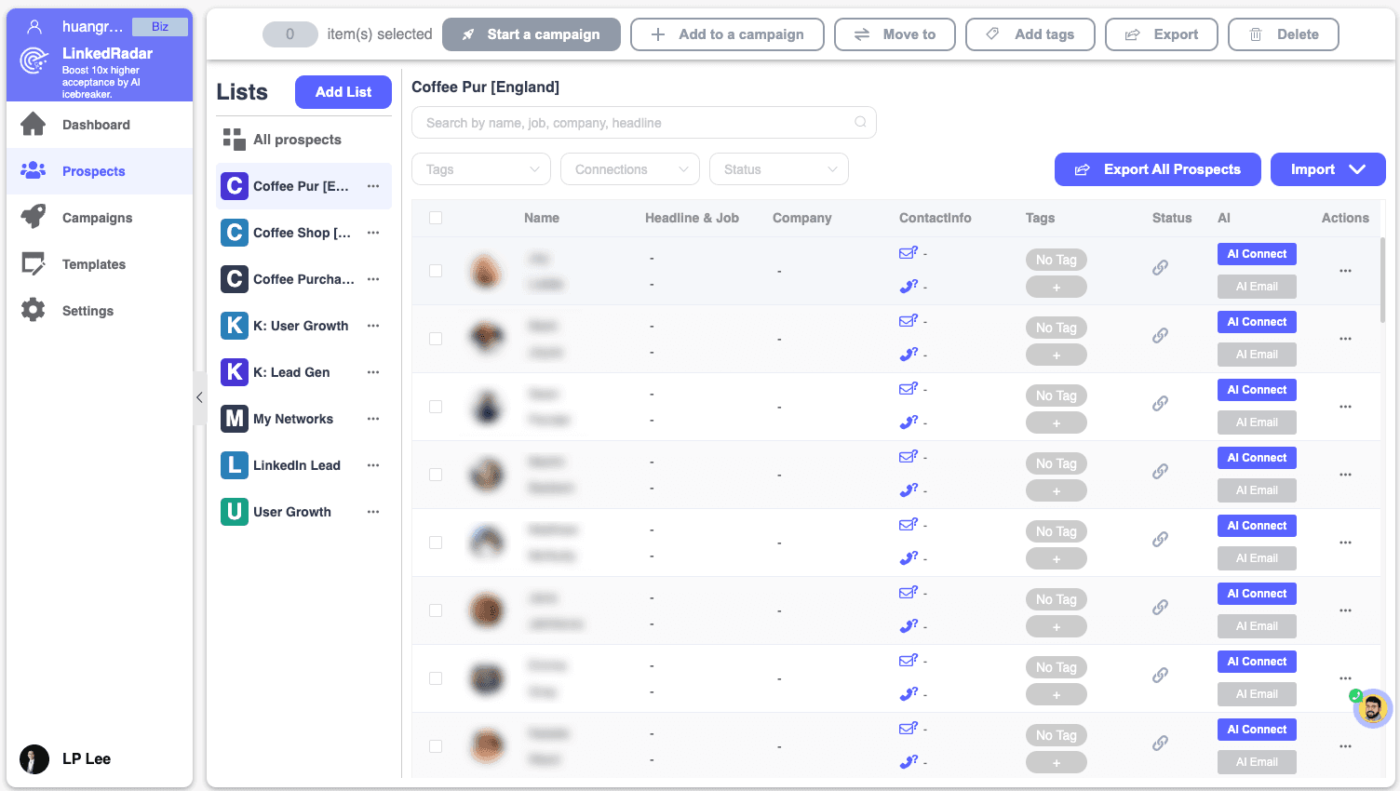The width and height of the screenshot is (1400, 791).
Task: Open the Settings gear icon
Action: pyautogui.click(x=34, y=310)
